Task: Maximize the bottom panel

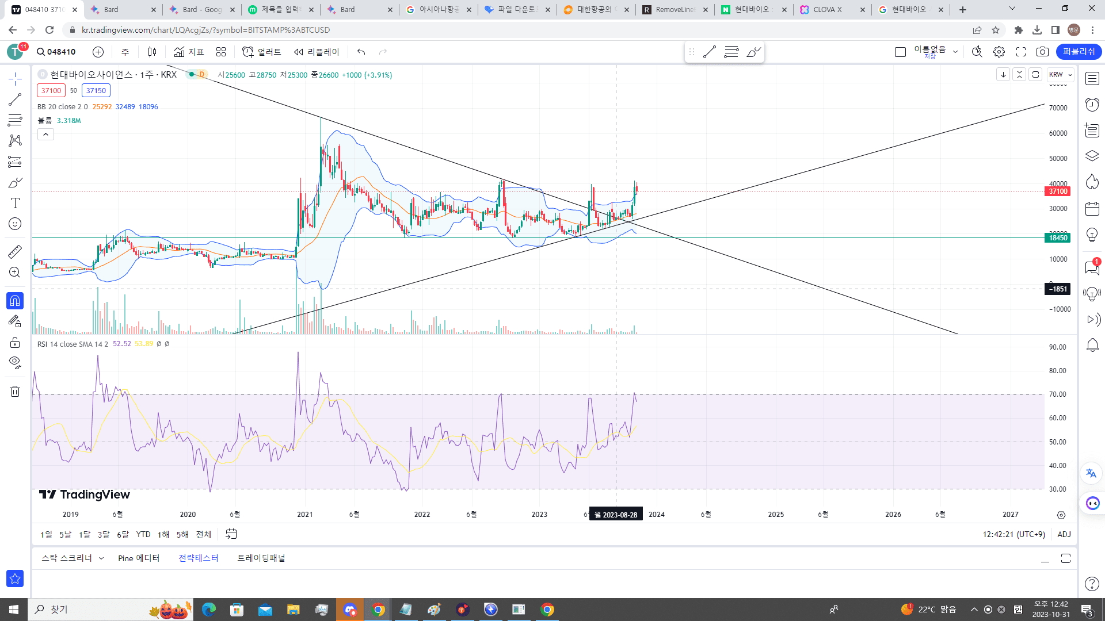Action: tap(1066, 558)
